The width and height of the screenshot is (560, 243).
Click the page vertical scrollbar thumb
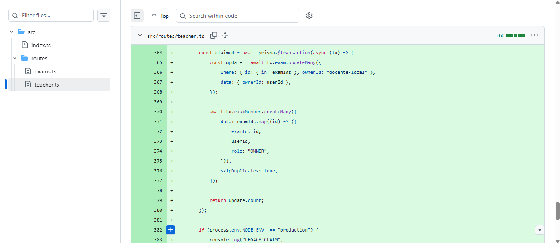[558, 211]
